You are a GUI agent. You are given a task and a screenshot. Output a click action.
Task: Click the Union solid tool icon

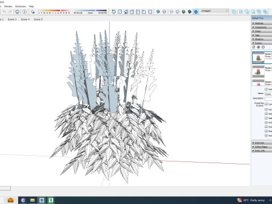pos(247,12)
